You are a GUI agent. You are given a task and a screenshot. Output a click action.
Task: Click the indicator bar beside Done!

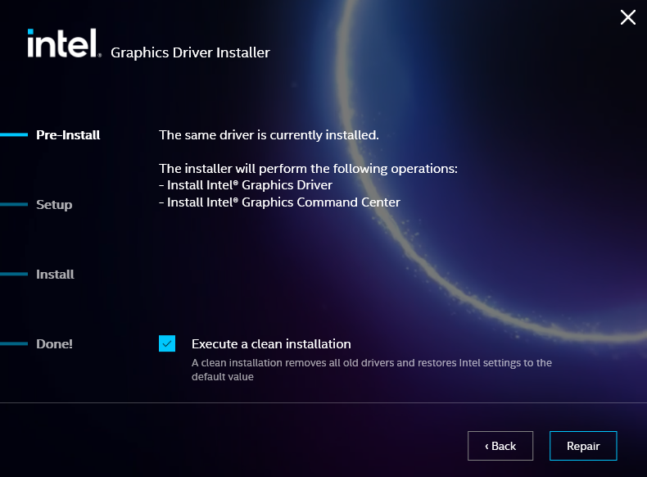click(x=14, y=344)
